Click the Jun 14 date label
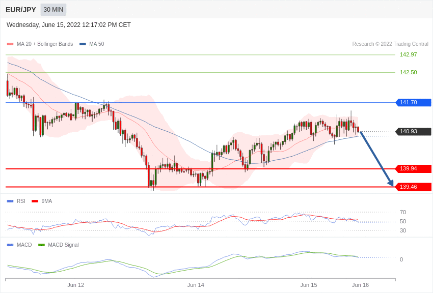 (x=196, y=285)
